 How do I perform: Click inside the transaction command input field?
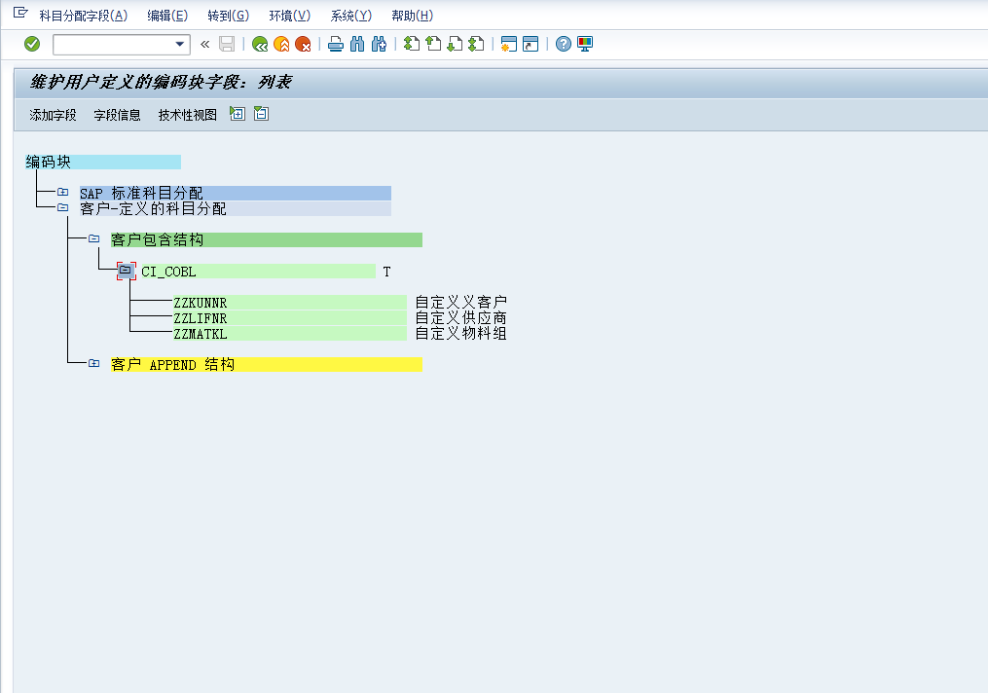tap(112, 44)
